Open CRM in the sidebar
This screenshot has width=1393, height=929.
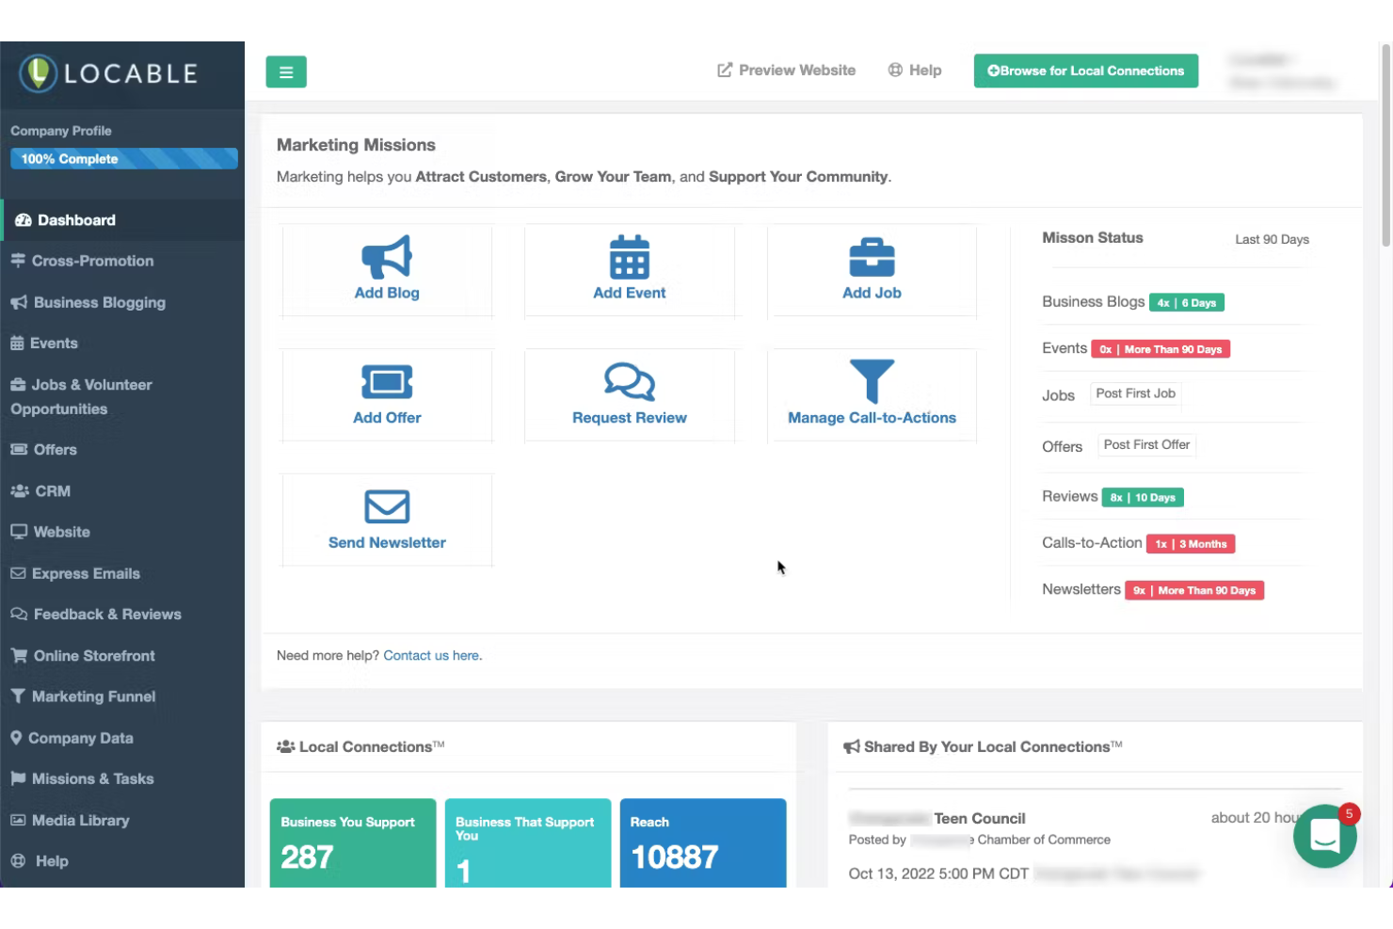tap(122, 491)
